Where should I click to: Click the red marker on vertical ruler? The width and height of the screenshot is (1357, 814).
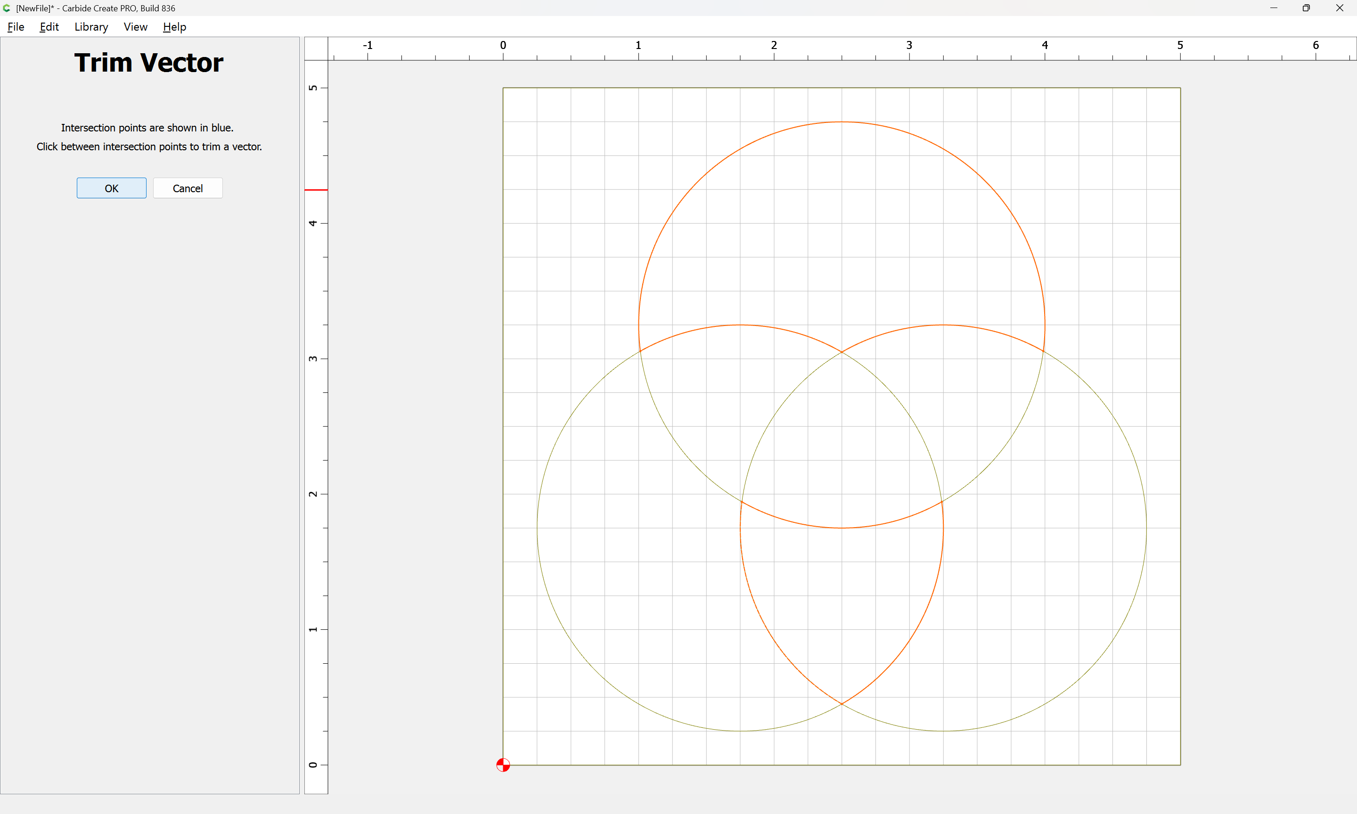tap(316, 190)
